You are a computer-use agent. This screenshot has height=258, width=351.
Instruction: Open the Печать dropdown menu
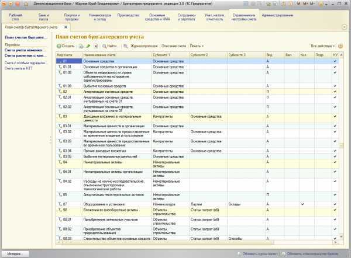(197, 46)
